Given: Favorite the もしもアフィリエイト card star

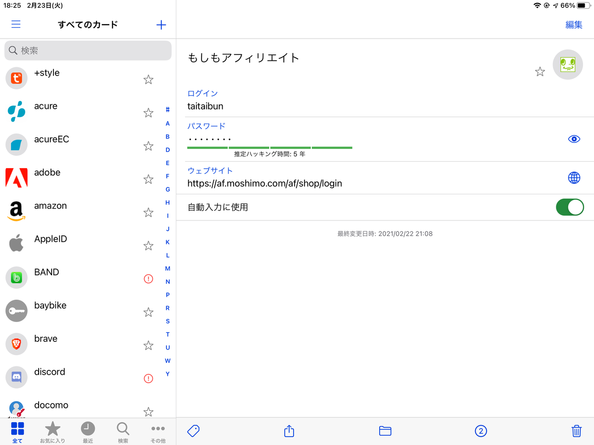Looking at the screenshot, I should [540, 72].
